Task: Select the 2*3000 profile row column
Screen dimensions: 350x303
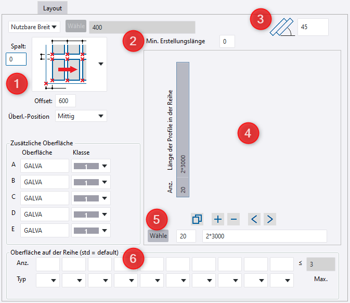Action: tap(183, 130)
